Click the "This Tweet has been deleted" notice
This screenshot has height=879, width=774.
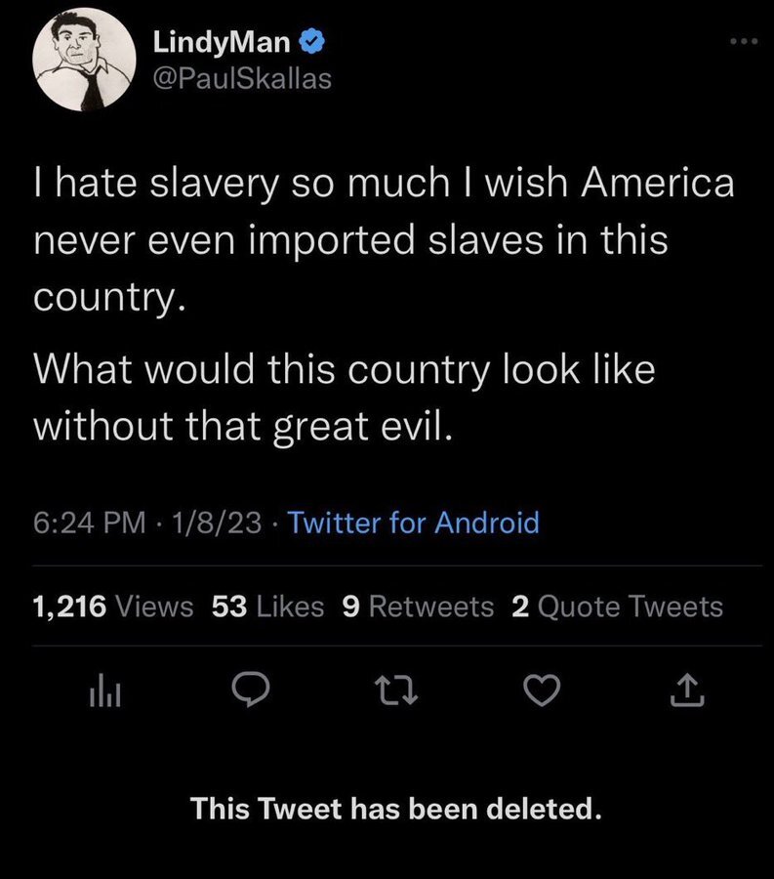[390, 809]
